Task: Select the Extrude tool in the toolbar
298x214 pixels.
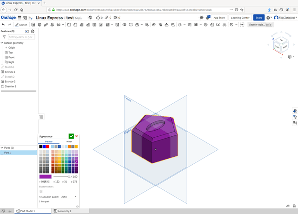Action: click(x=33, y=25)
